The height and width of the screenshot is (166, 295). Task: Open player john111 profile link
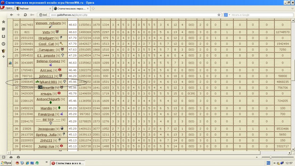click(46, 76)
